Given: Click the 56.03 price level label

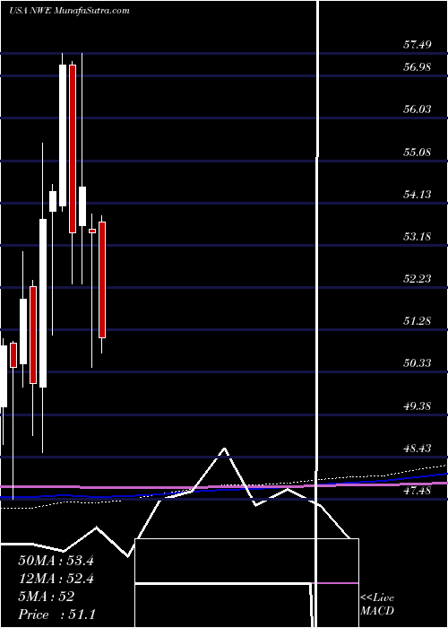Looking at the screenshot, I should point(418,109).
